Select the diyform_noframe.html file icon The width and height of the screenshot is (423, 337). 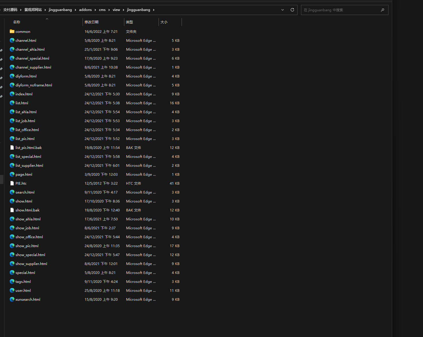[x=12, y=85]
